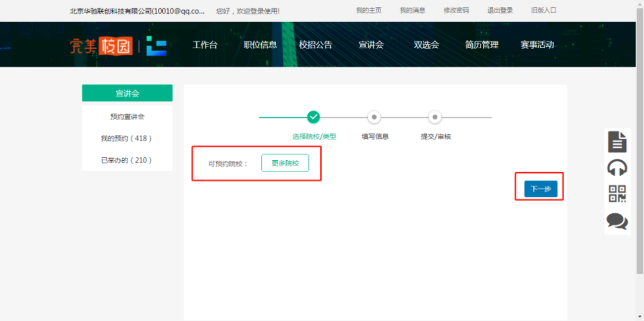The image size is (644, 321).
Task: Click the scrollbar down arrow
Action: point(640,317)
